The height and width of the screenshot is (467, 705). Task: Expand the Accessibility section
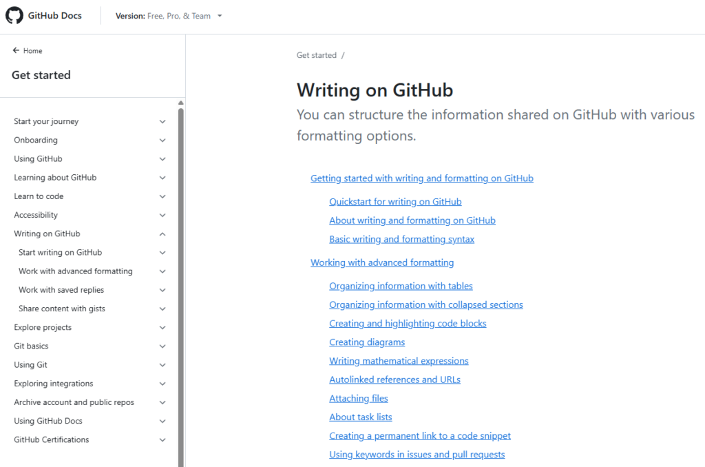coord(162,215)
